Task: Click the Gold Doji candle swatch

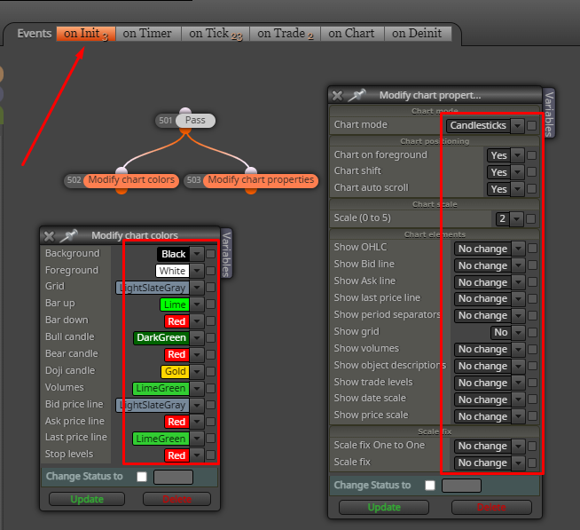Action: [175, 371]
